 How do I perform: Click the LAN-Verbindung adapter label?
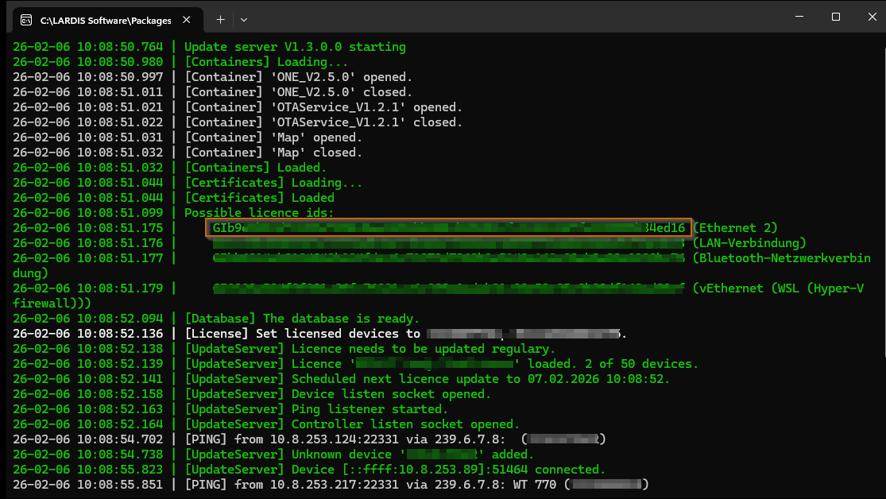point(749,243)
